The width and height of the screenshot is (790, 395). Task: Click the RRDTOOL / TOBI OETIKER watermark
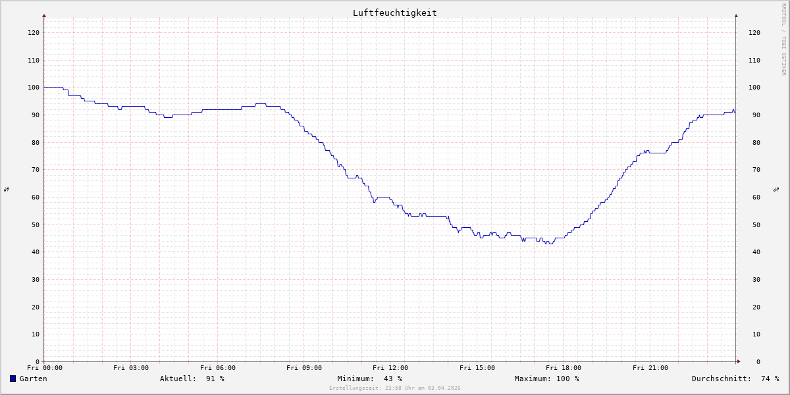tap(783, 39)
